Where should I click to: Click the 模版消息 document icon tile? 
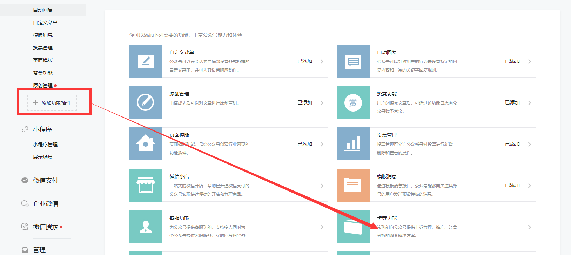click(353, 185)
